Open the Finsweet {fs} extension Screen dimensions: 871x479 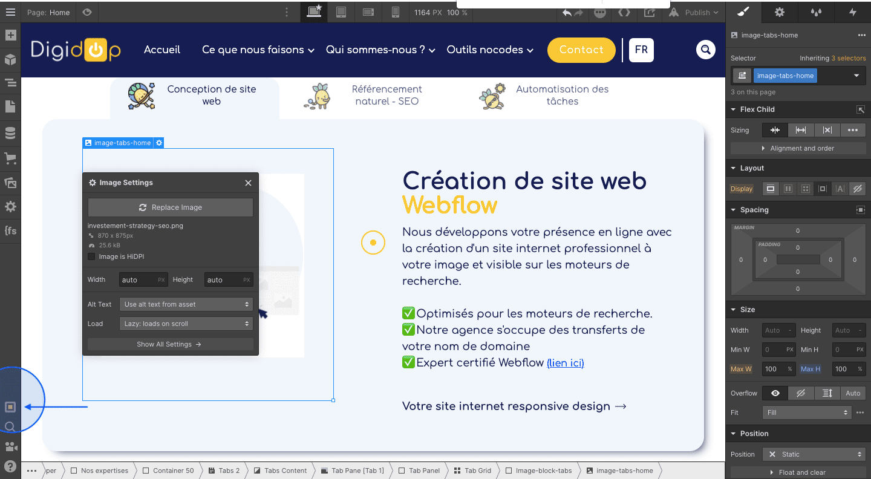pyautogui.click(x=10, y=230)
